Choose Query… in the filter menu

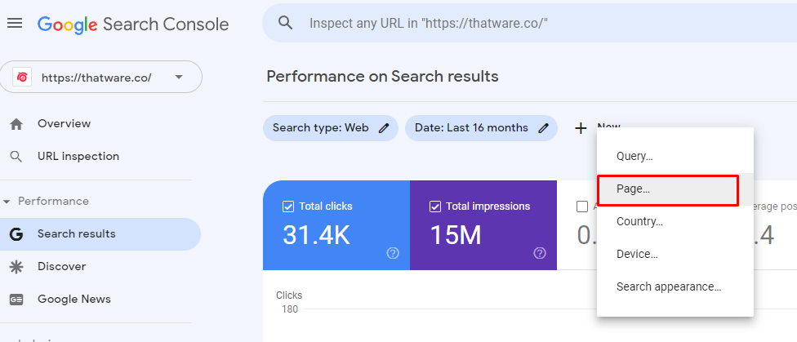click(x=634, y=156)
